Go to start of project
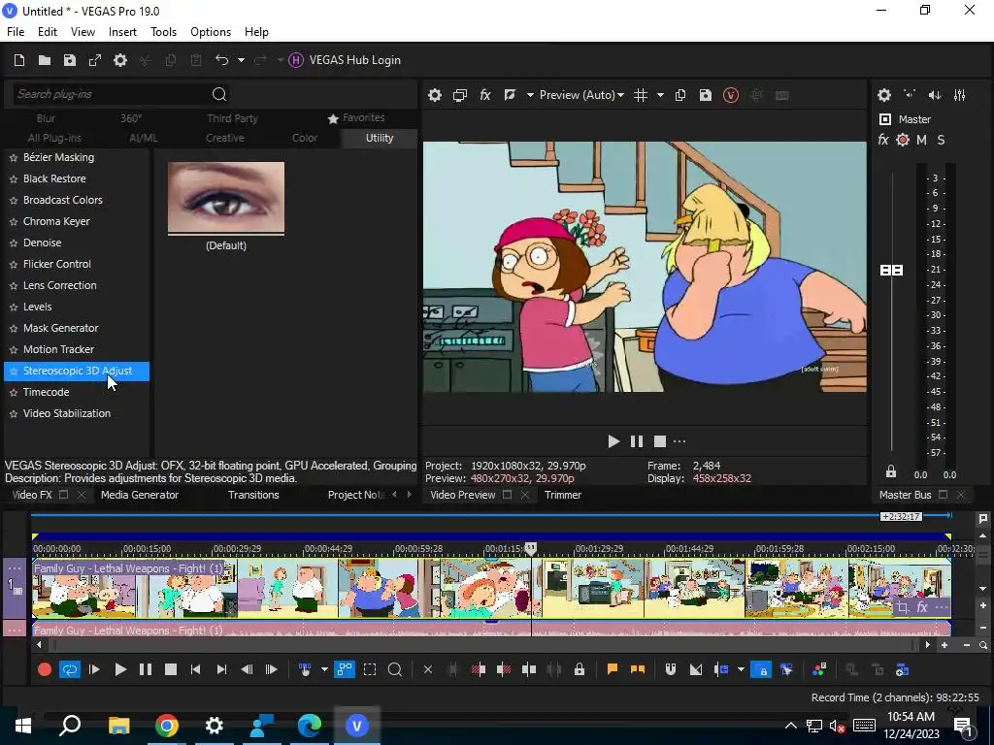The image size is (994, 745). pos(195,669)
